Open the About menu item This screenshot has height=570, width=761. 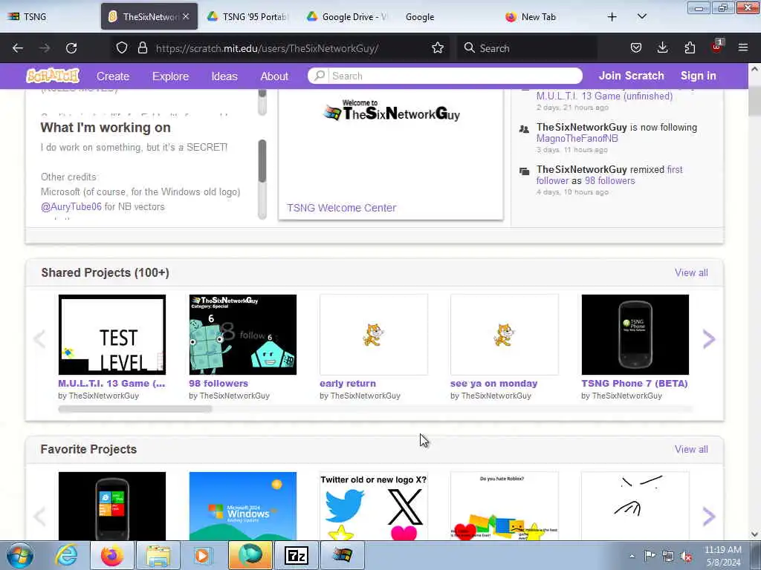coord(274,76)
